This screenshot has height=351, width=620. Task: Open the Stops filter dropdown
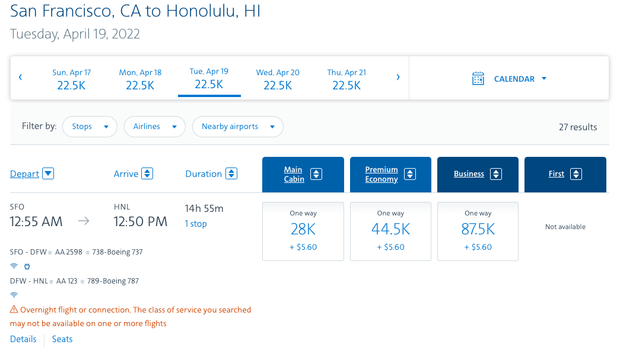90,127
